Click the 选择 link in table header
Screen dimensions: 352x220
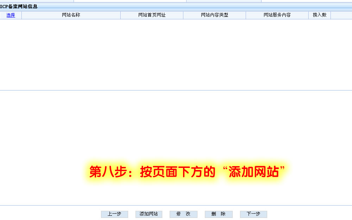pos(11,15)
